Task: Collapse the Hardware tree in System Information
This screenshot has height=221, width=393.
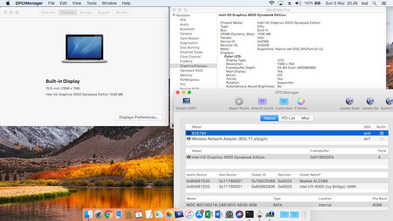Action: (174, 15)
